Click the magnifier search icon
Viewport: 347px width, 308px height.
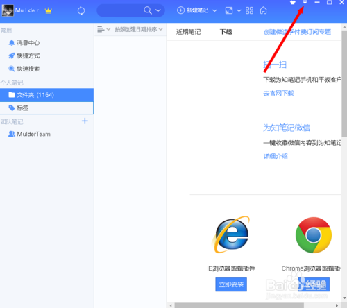point(148,10)
